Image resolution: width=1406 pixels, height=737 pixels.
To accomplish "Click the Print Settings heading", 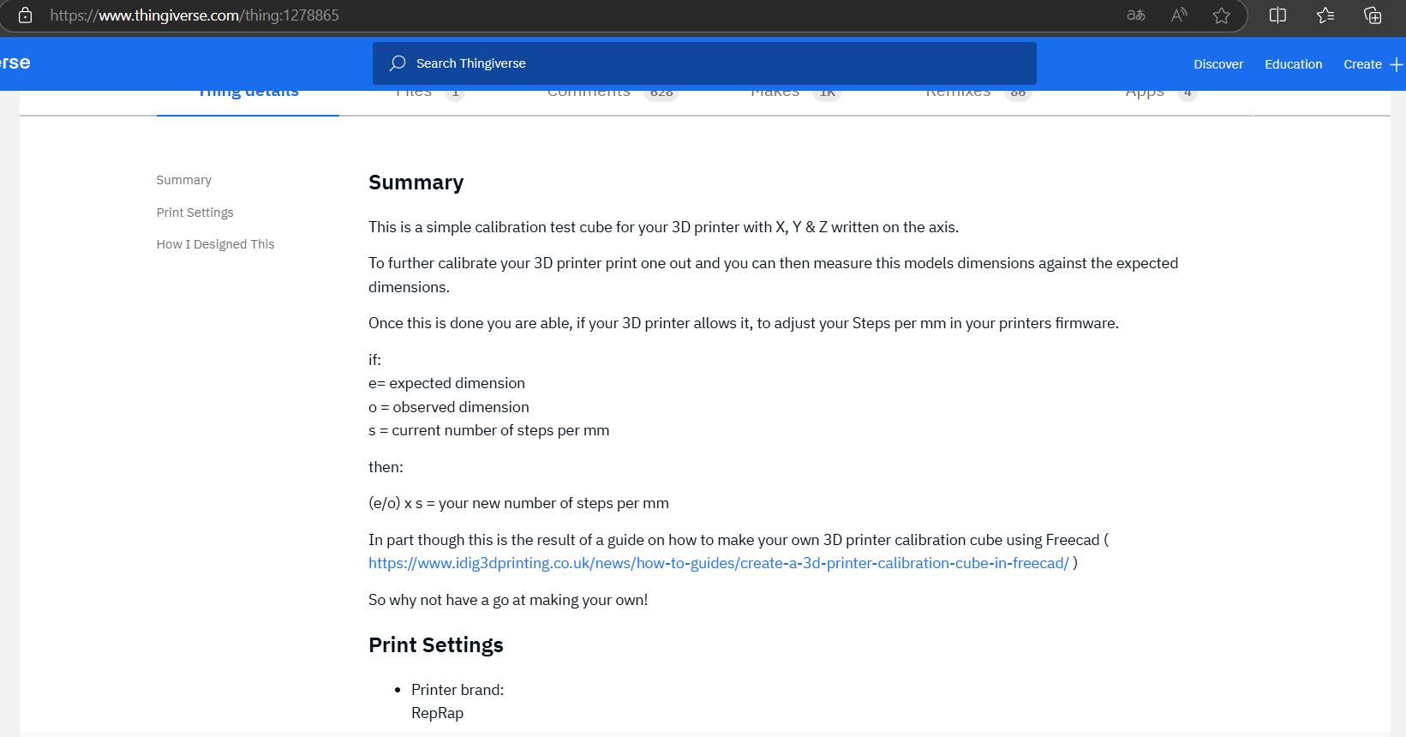I will pos(436,645).
